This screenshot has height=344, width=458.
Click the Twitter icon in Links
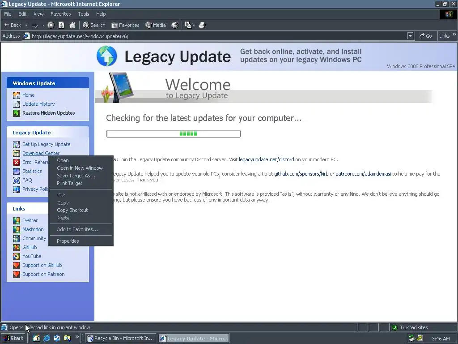[x=17, y=220]
